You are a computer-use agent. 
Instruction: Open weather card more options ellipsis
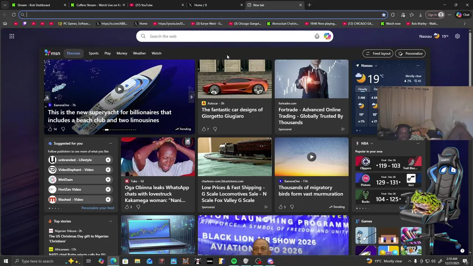coord(418,65)
